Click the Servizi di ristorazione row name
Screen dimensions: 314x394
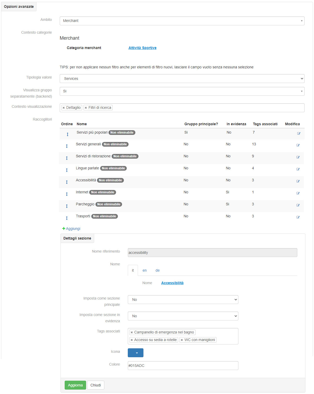93,156
